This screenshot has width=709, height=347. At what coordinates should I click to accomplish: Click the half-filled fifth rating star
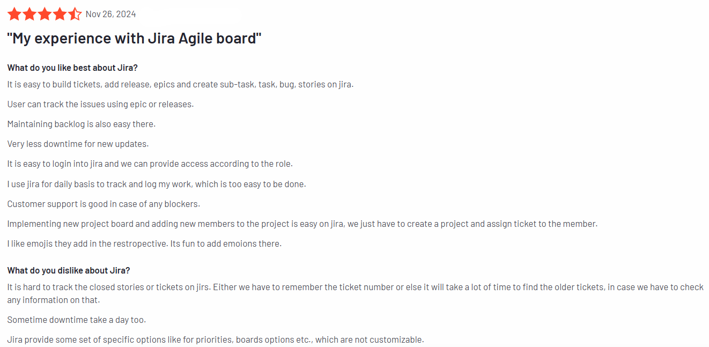click(75, 14)
